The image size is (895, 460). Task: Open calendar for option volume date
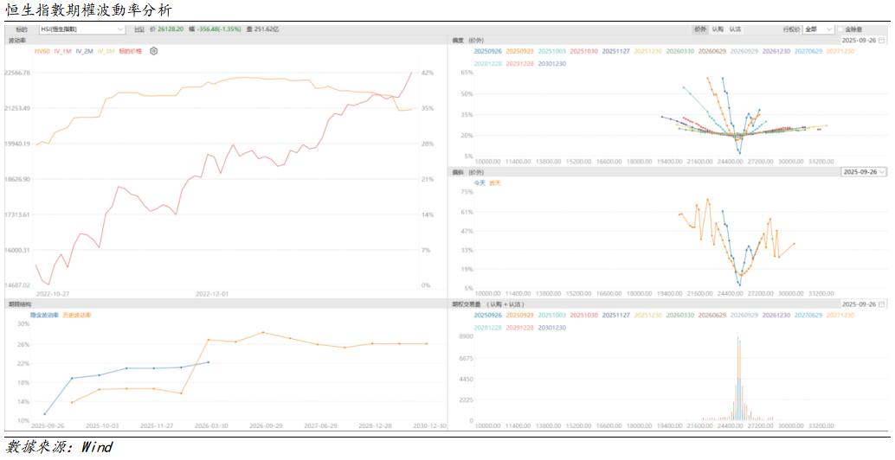(882, 304)
